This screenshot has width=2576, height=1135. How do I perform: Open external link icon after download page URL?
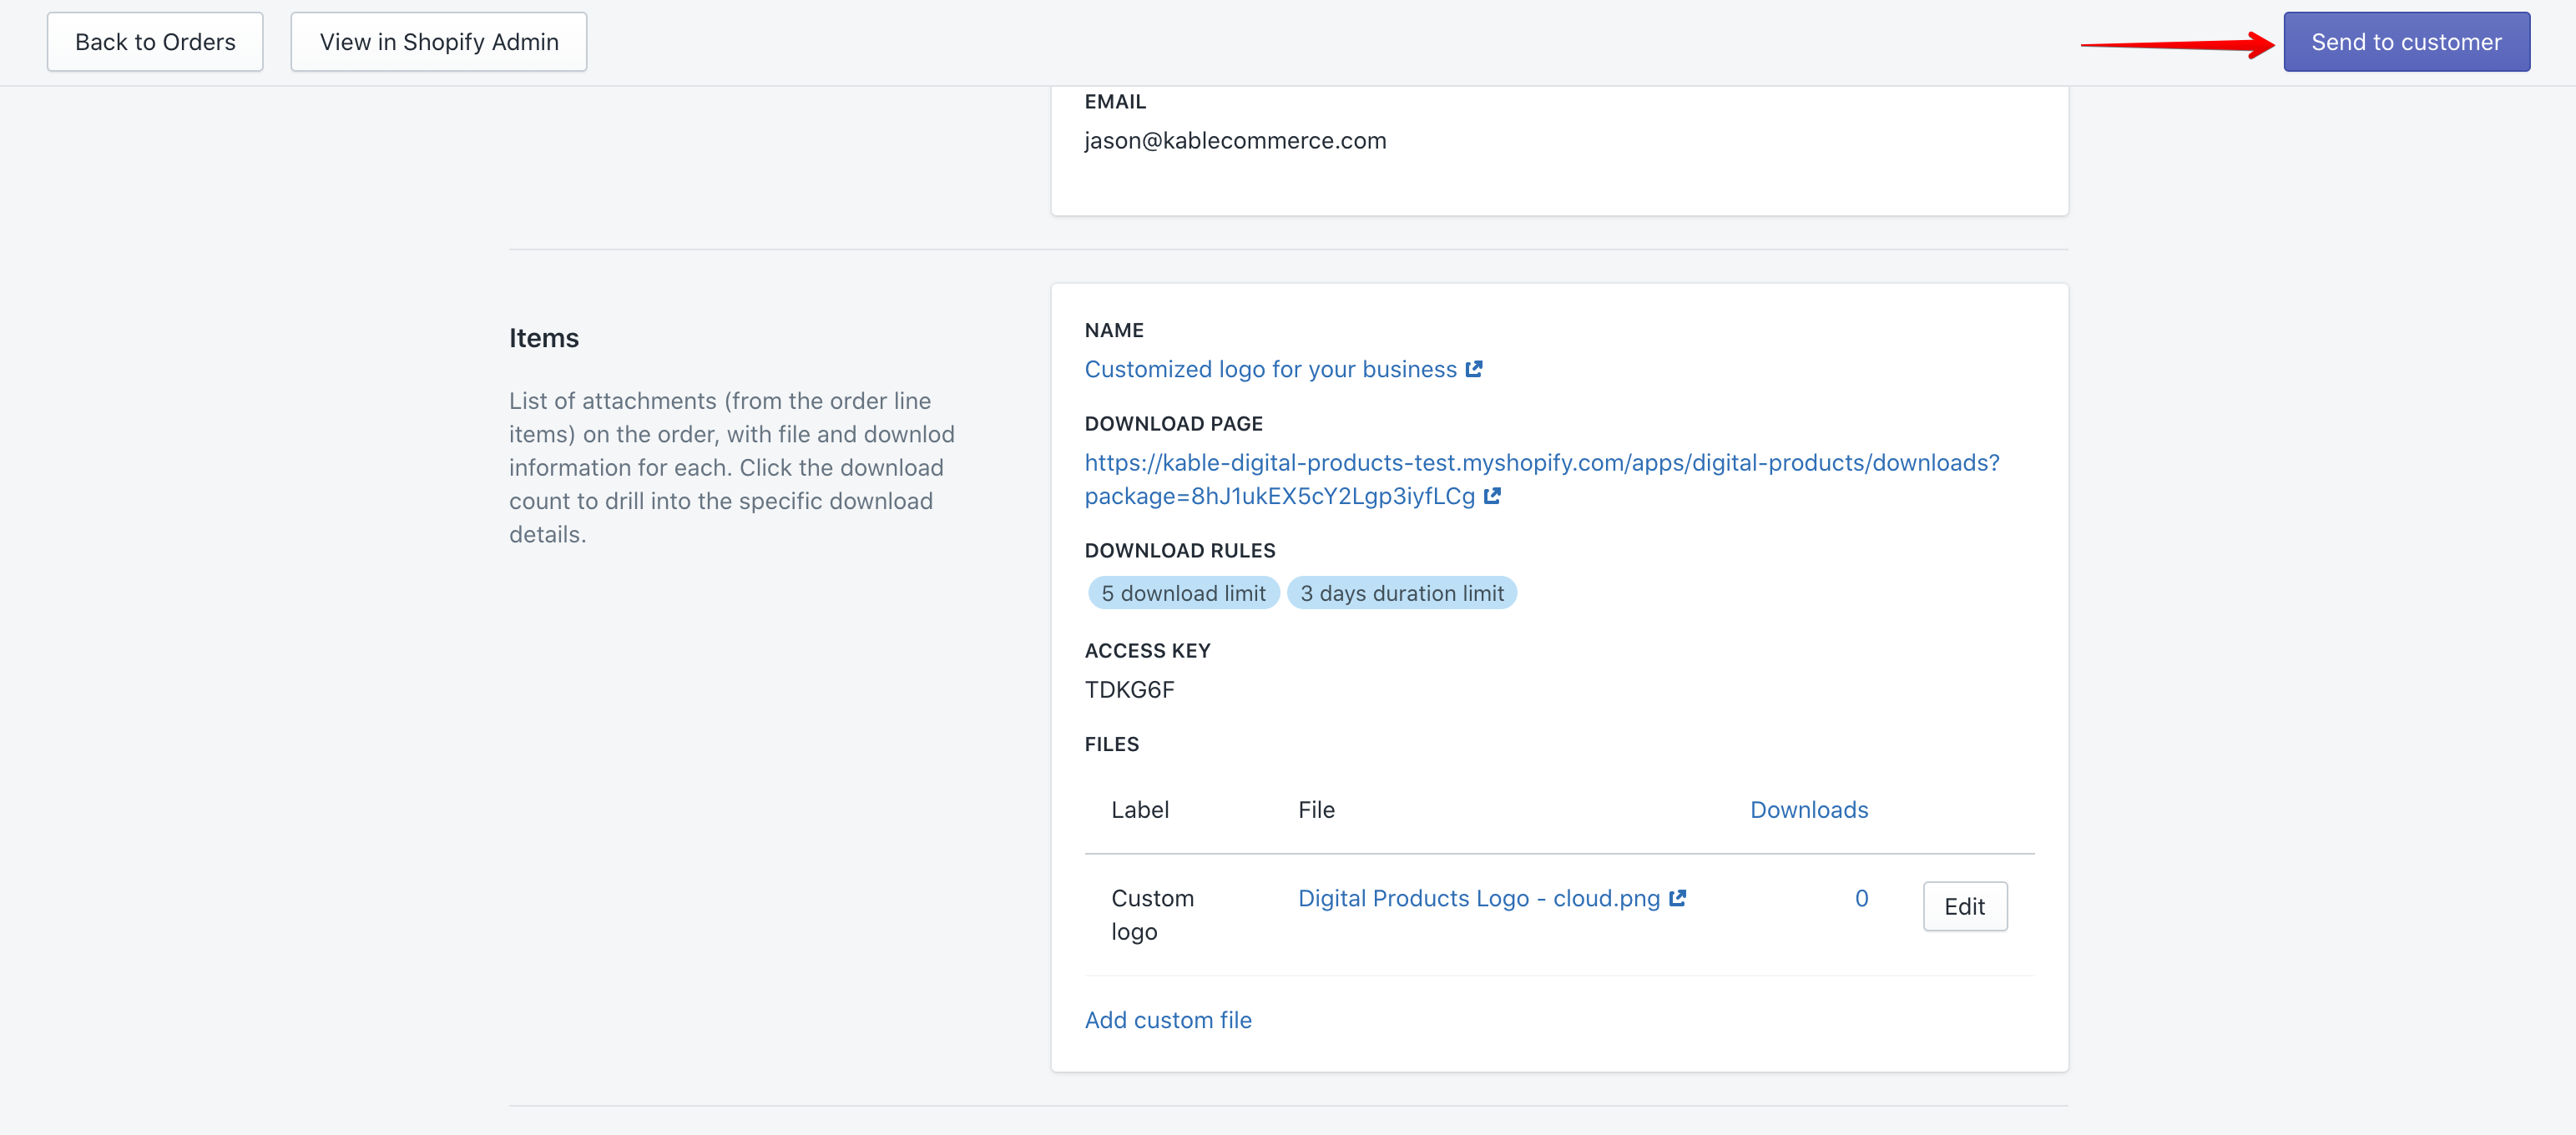click(1492, 496)
